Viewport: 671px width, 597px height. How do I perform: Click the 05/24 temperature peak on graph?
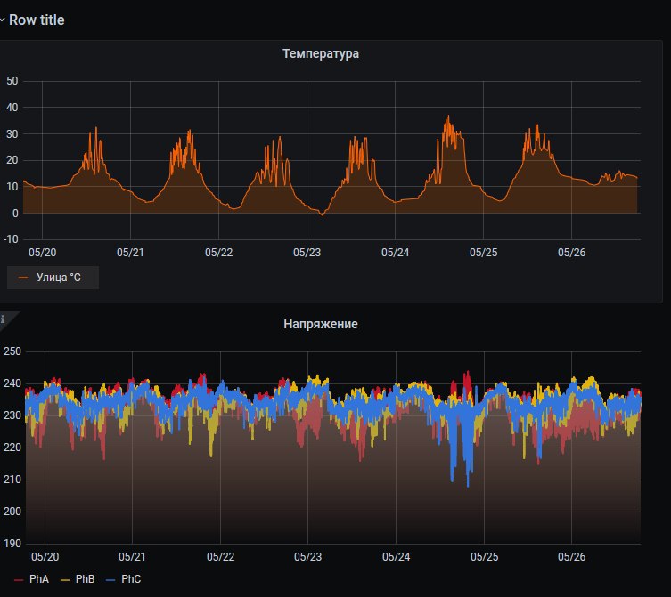(448, 117)
